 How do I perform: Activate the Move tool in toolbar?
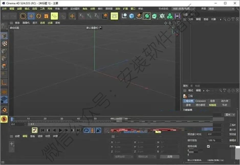point(31,16)
